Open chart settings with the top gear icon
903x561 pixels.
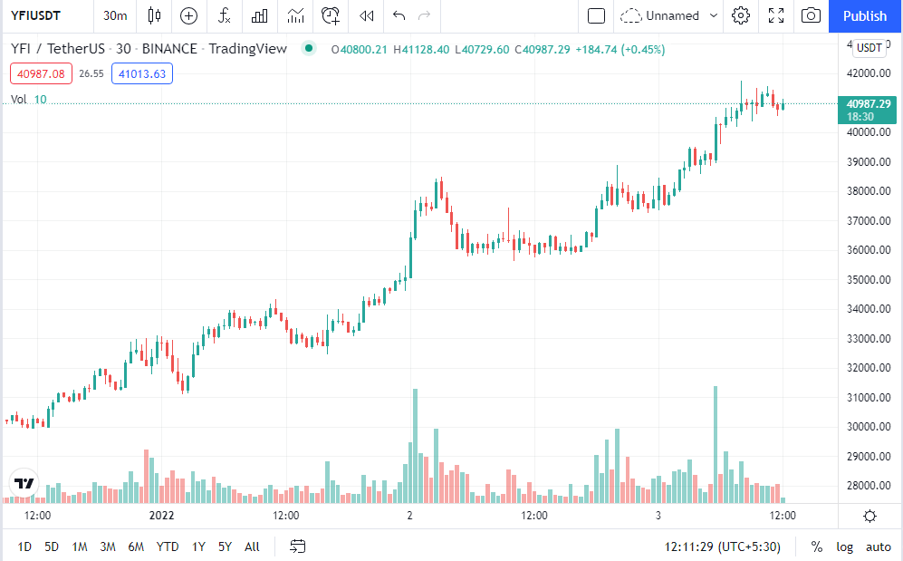741,15
